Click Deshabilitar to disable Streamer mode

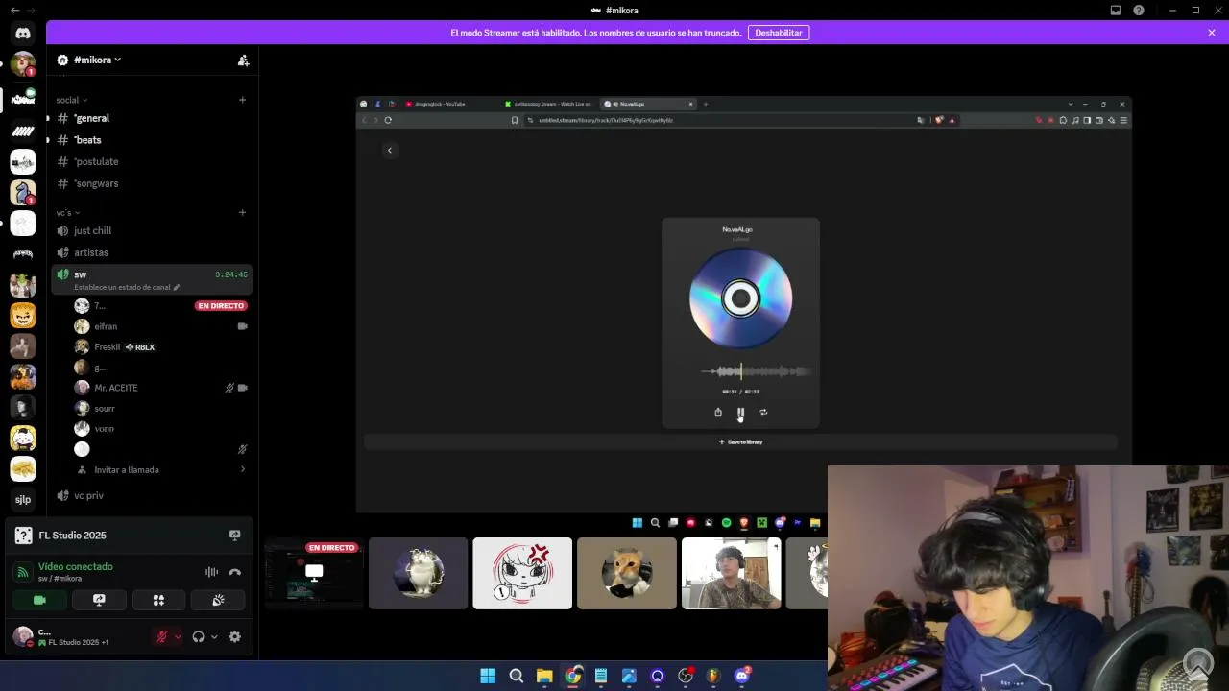click(x=779, y=33)
